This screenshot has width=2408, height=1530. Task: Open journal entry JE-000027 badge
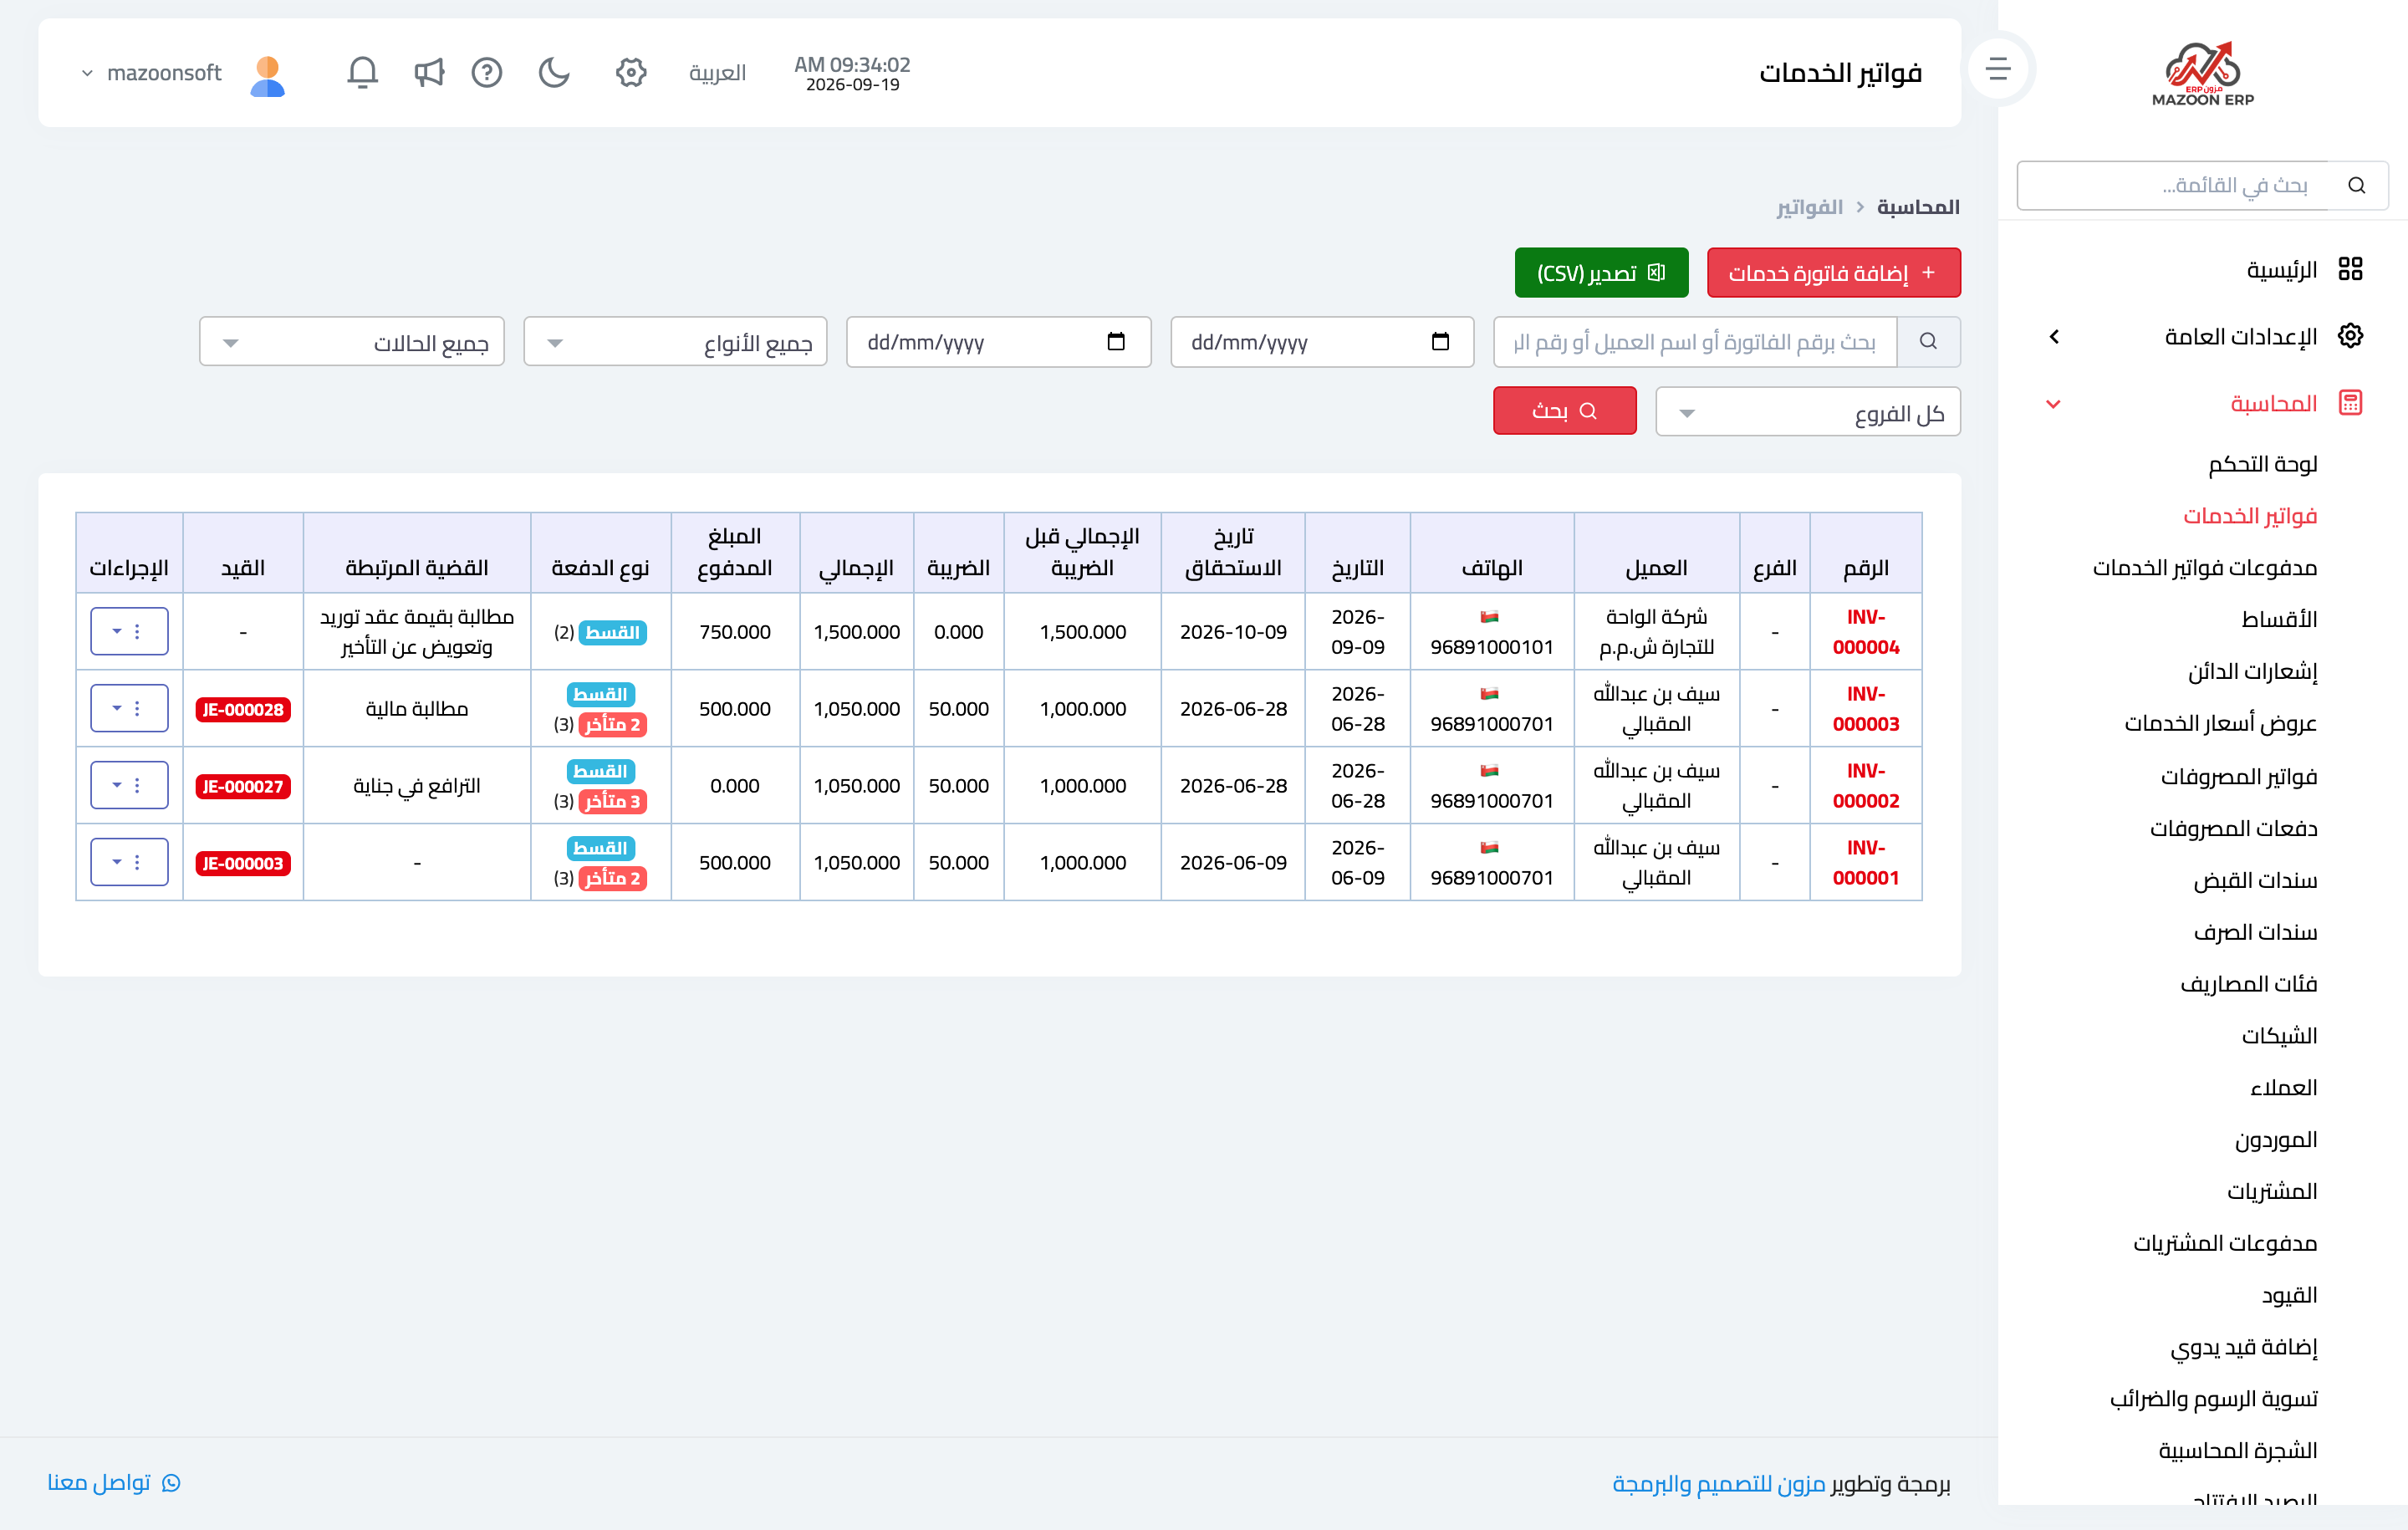[243, 786]
